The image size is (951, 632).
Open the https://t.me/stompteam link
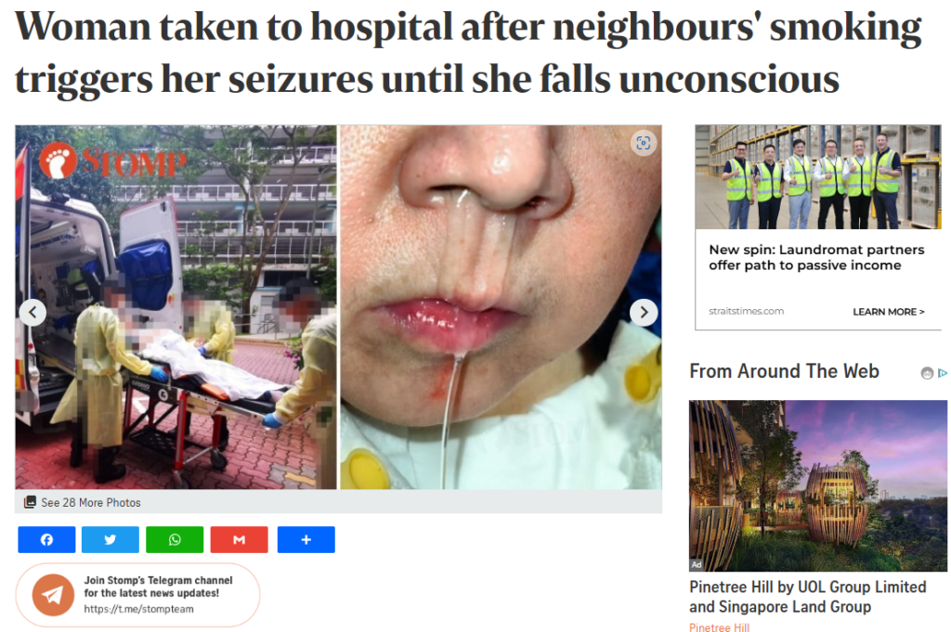pyautogui.click(x=139, y=609)
